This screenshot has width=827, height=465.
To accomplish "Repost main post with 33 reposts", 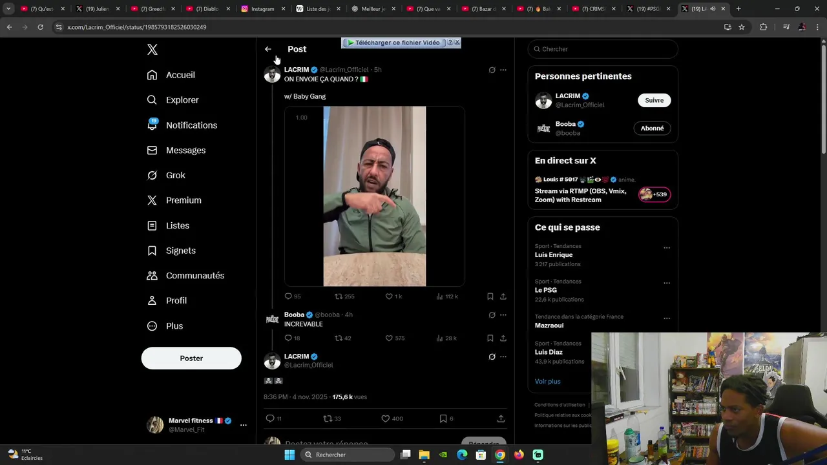I will point(332,418).
